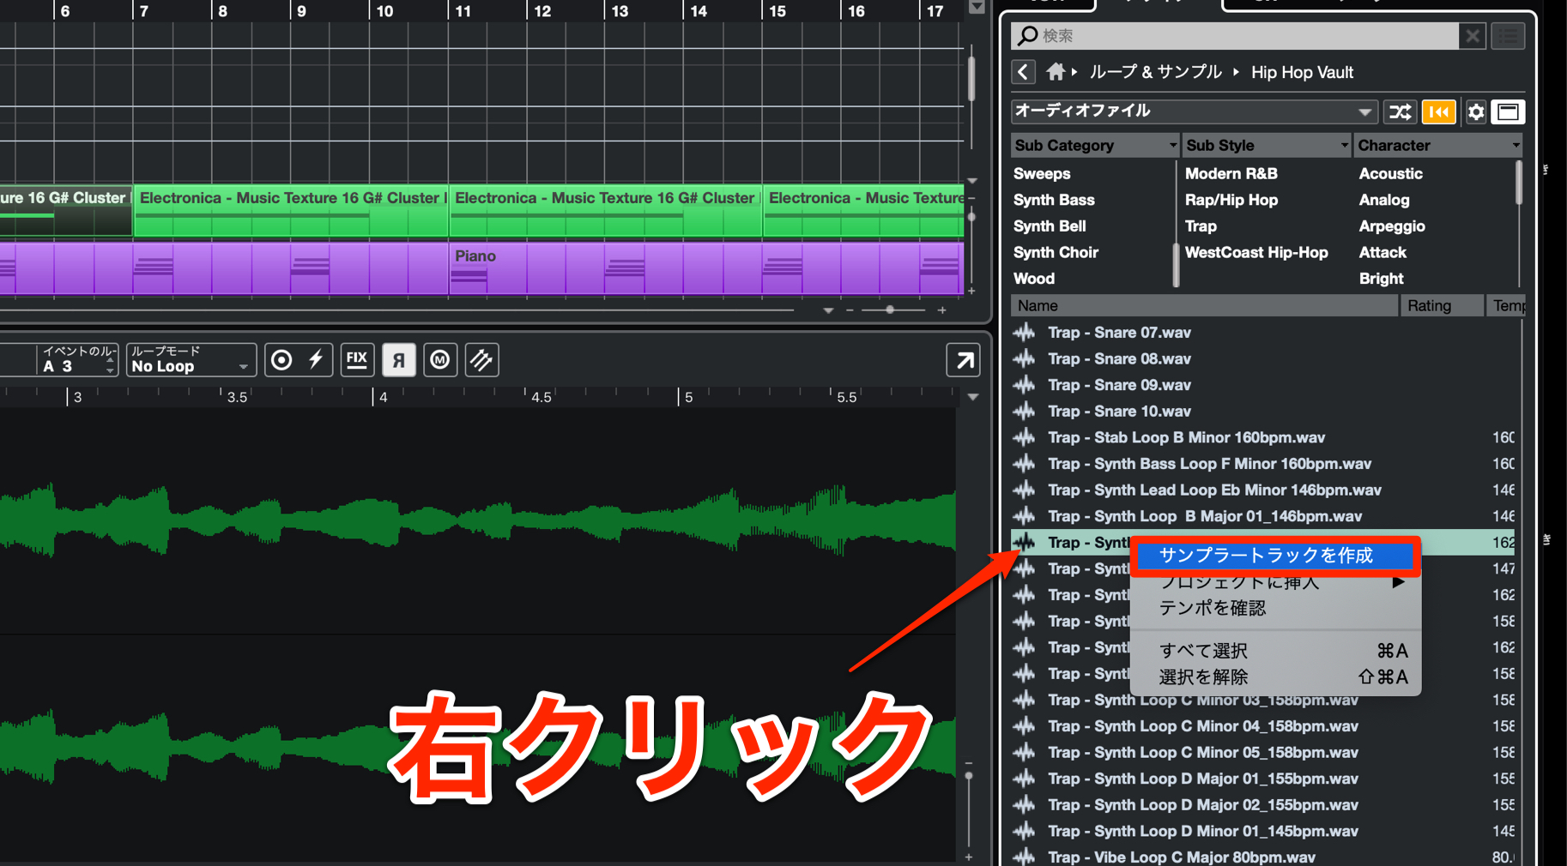Filter by WestCoast Hip-Hop sub style
Image resolution: width=1567 pixels, height=866 pixels.
coord(1256,252)
